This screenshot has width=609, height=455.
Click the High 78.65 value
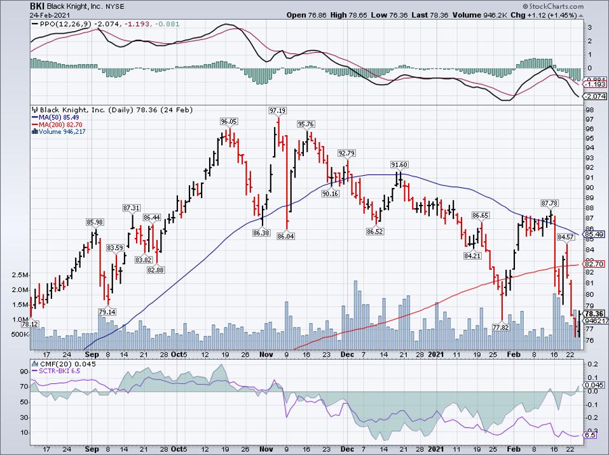click(349, 15)
